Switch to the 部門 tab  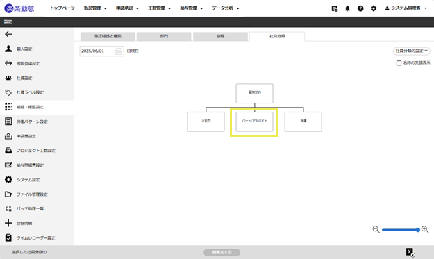point(164,36)
